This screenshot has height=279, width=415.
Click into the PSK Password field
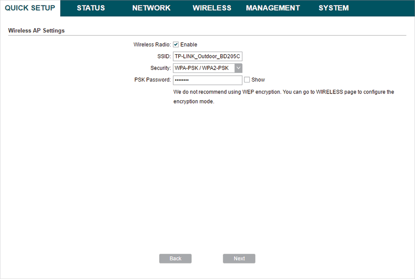207,80
